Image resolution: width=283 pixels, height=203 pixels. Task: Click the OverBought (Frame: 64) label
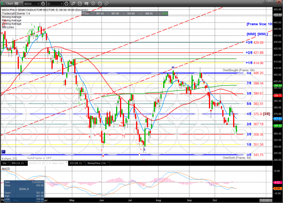[238, 70]
